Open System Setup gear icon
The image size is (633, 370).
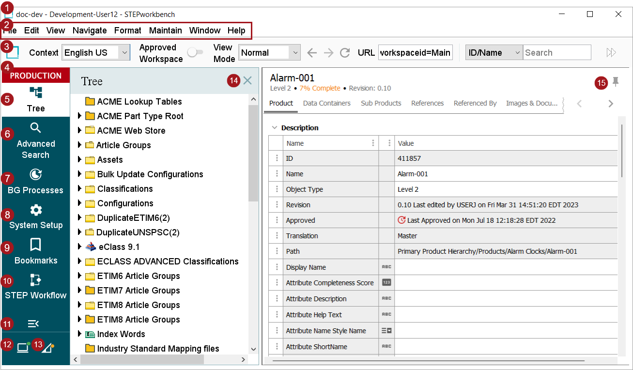coord(36,210)
